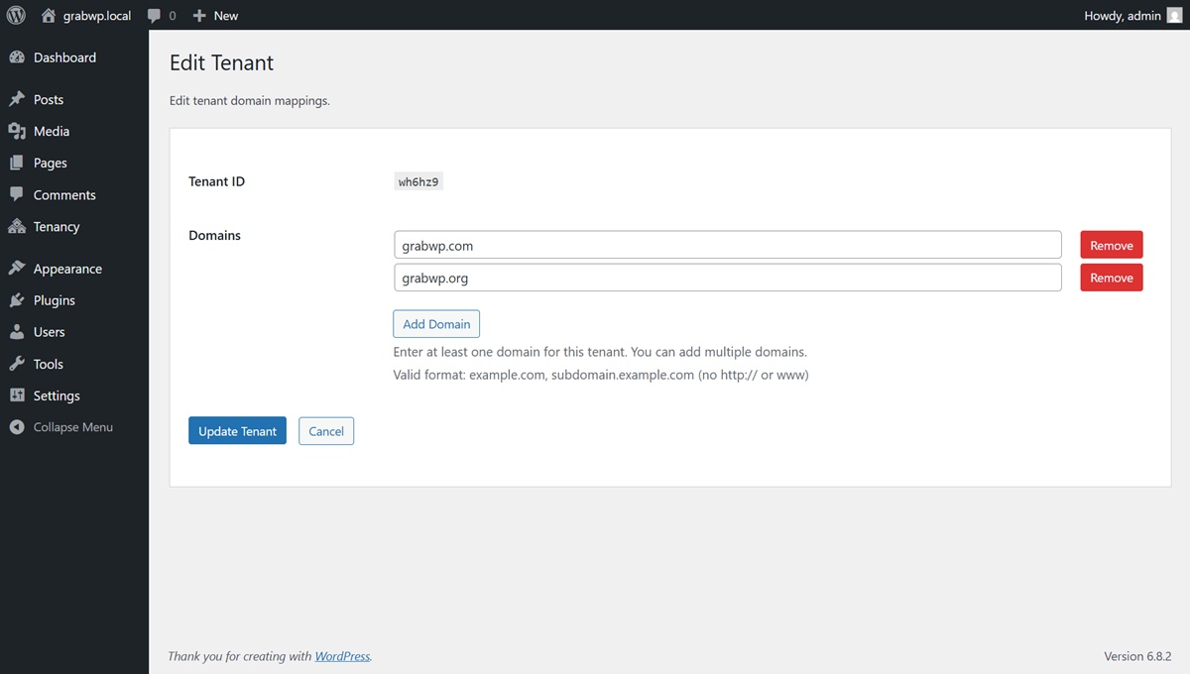
Task: Click the Tools wrench icon
Action: [x=17, y=364]
